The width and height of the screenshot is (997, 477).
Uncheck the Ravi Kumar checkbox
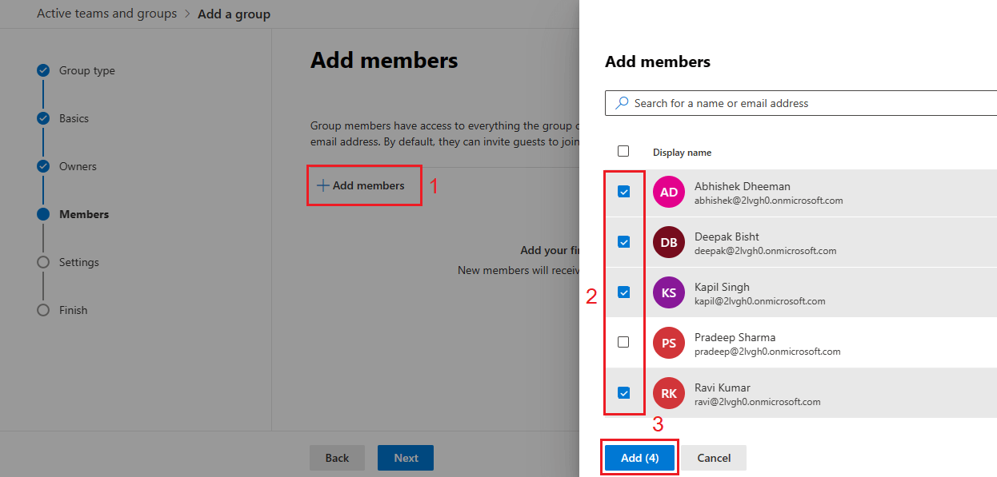(x=624, y=392)
